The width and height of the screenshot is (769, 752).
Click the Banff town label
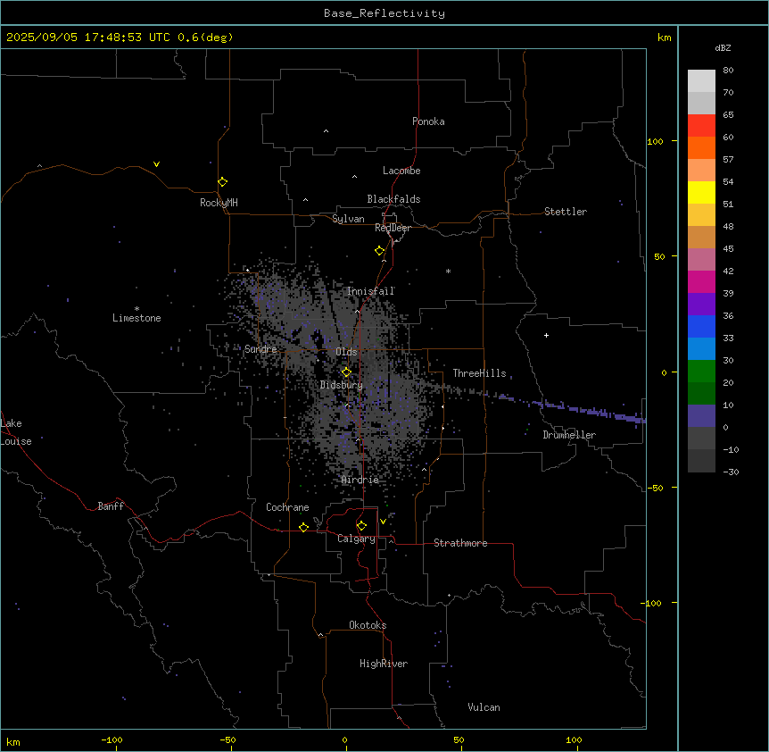coord(111,506)
